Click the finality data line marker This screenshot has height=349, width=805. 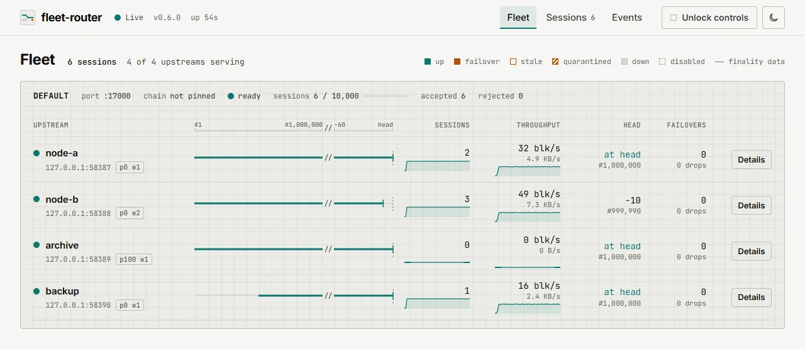click(x=719, y=62)
